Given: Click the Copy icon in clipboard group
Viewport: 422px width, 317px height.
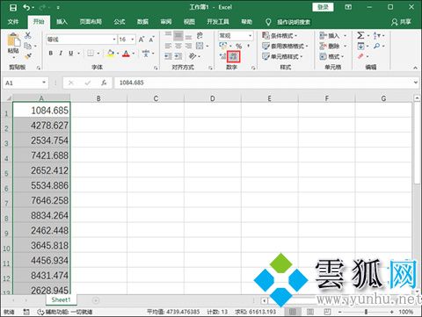Looking at the screenshot, I should (x=28, y=46).
